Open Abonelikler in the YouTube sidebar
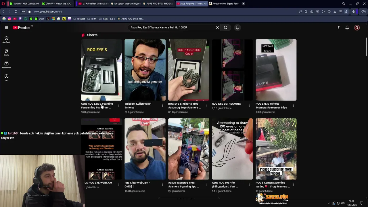 click(x=6, y=65)
